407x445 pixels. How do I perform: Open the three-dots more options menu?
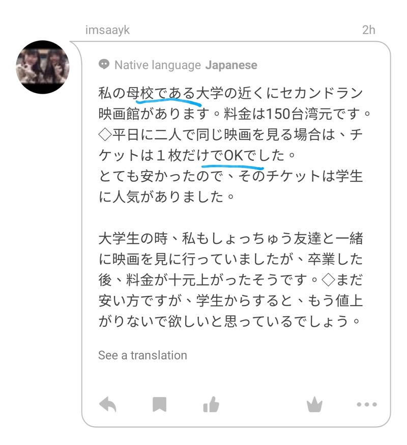coord(367,404)
